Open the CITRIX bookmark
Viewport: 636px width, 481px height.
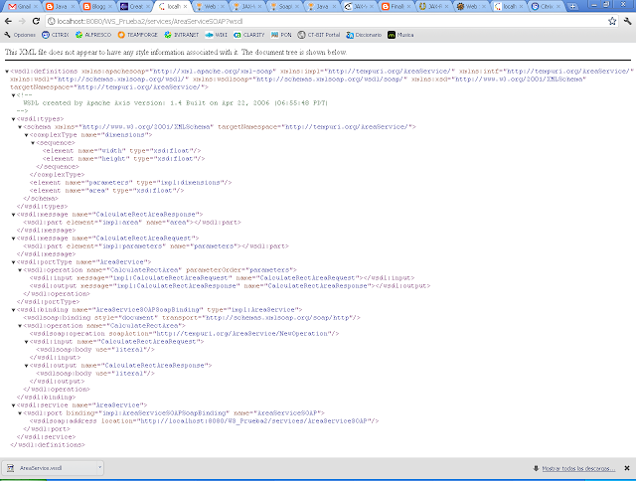coord(56,35)
